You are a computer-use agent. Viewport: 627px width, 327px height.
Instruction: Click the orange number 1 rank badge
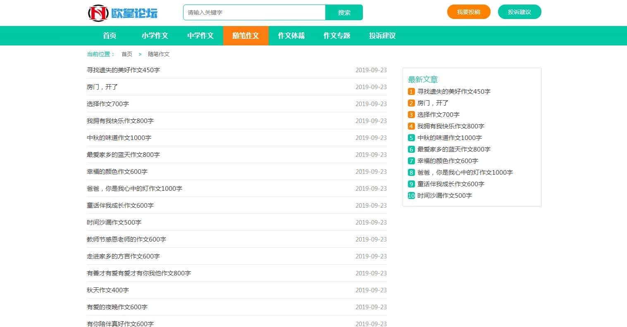pyautogui.click(x=411, y=92)
